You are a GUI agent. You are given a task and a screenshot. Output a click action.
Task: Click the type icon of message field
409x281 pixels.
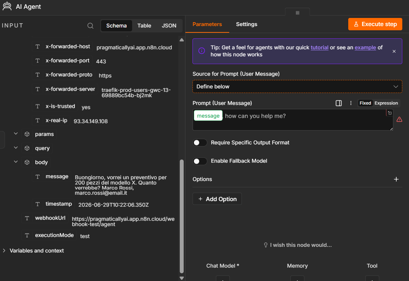click(37, 177)
